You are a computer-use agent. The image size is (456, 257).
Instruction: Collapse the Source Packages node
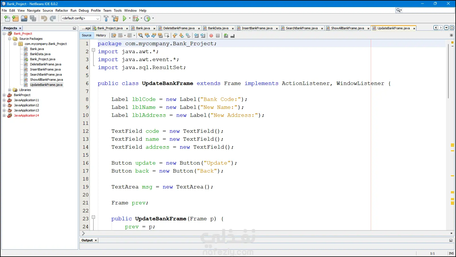[10, 39]
